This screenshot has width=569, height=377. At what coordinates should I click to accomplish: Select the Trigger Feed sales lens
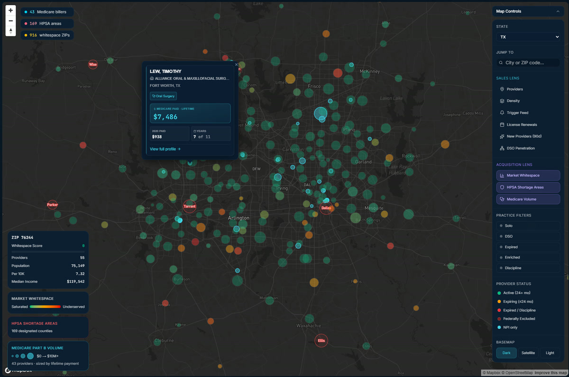528,113
